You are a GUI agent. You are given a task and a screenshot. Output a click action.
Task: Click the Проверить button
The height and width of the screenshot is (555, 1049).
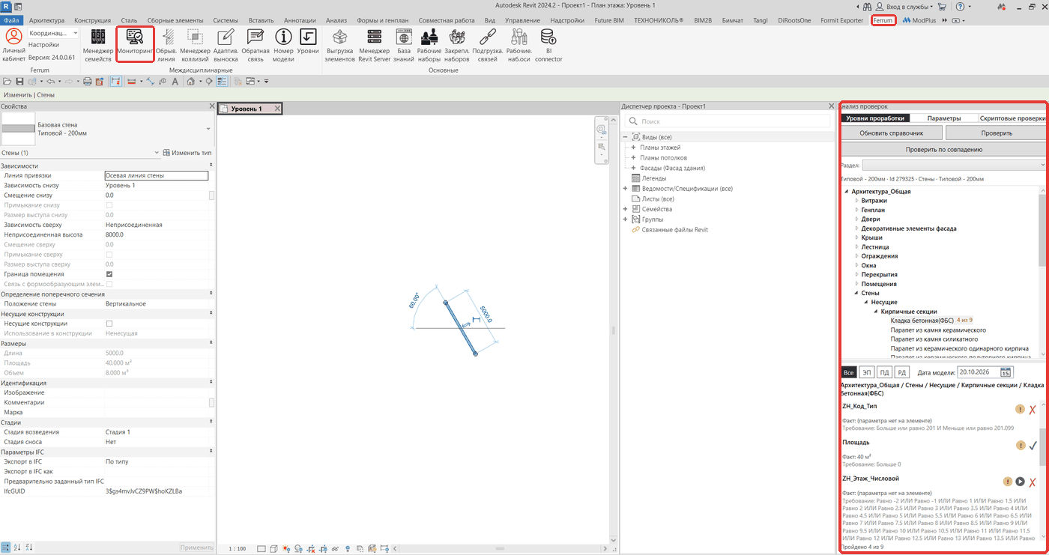pos(997,133)
